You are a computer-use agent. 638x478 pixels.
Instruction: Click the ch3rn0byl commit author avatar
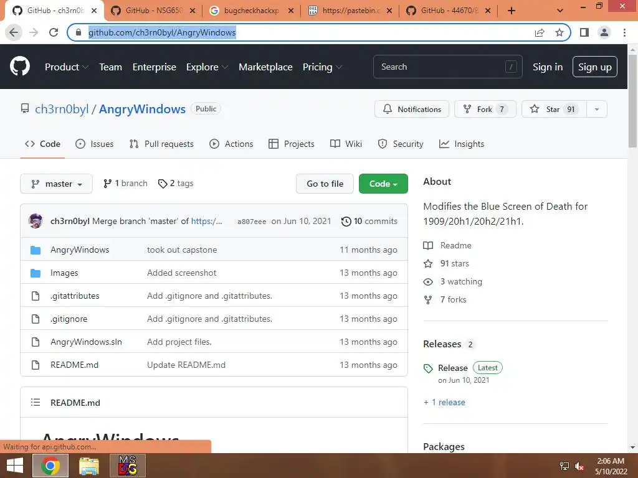[x=36, y=221]
